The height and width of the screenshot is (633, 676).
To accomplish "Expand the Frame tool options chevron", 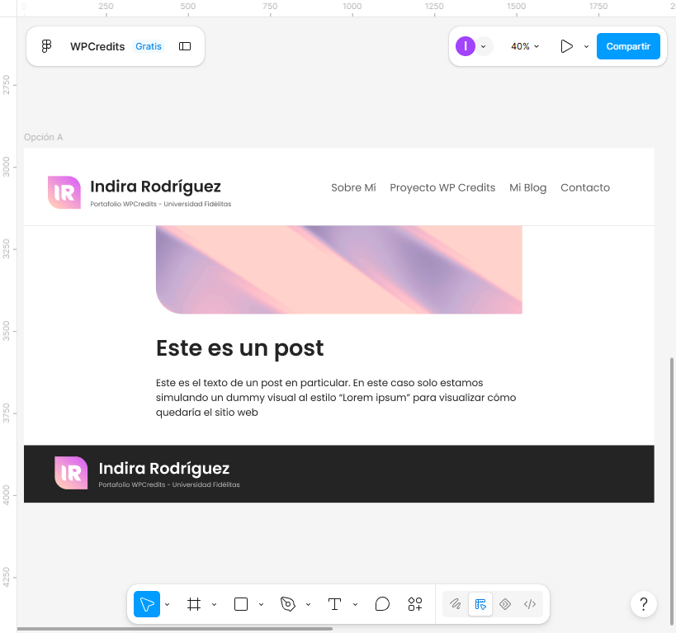I will coord(215,604).
